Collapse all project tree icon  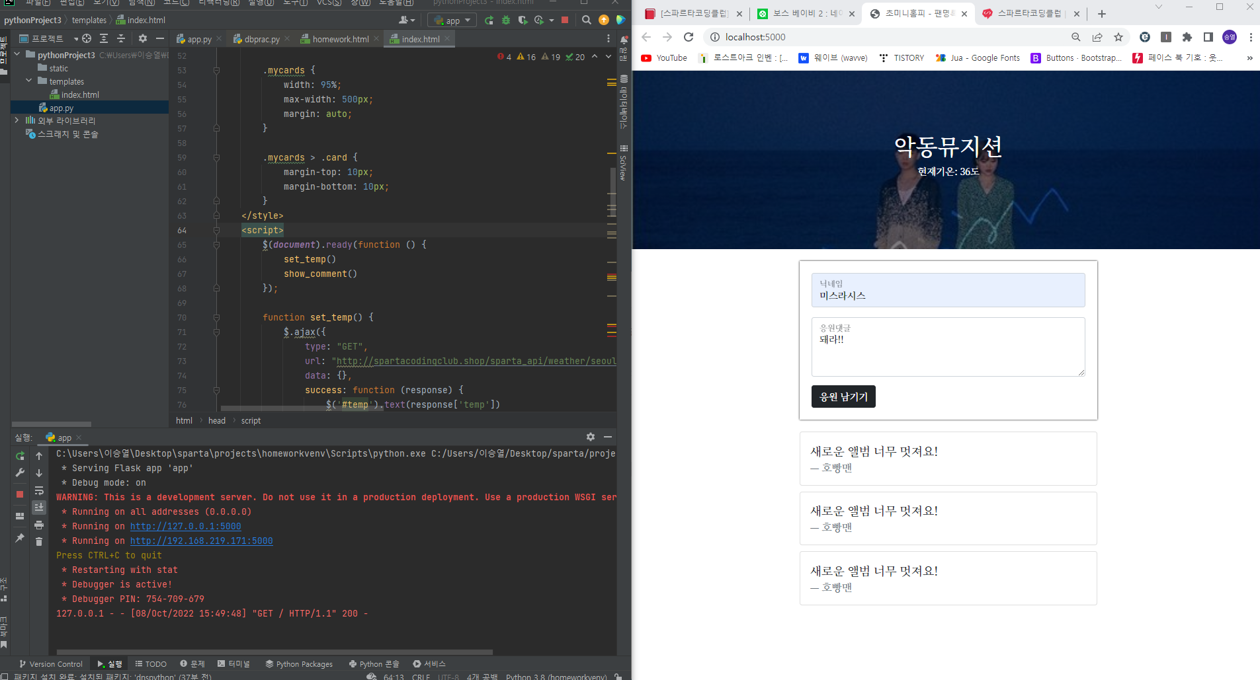[121, 38]
